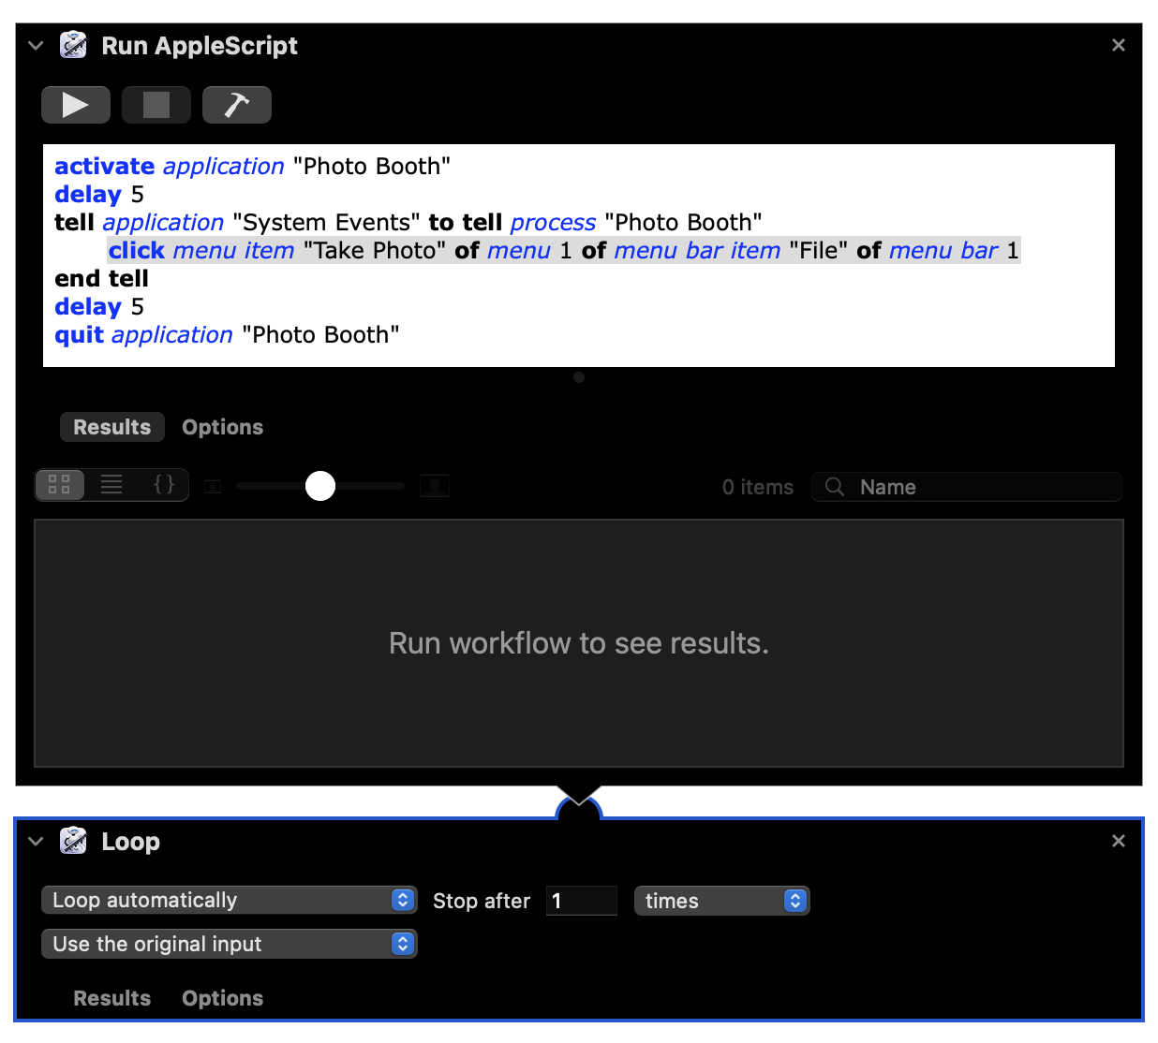
Task: Open the Use the original input dropdown
Action: (x=230, y=944)
